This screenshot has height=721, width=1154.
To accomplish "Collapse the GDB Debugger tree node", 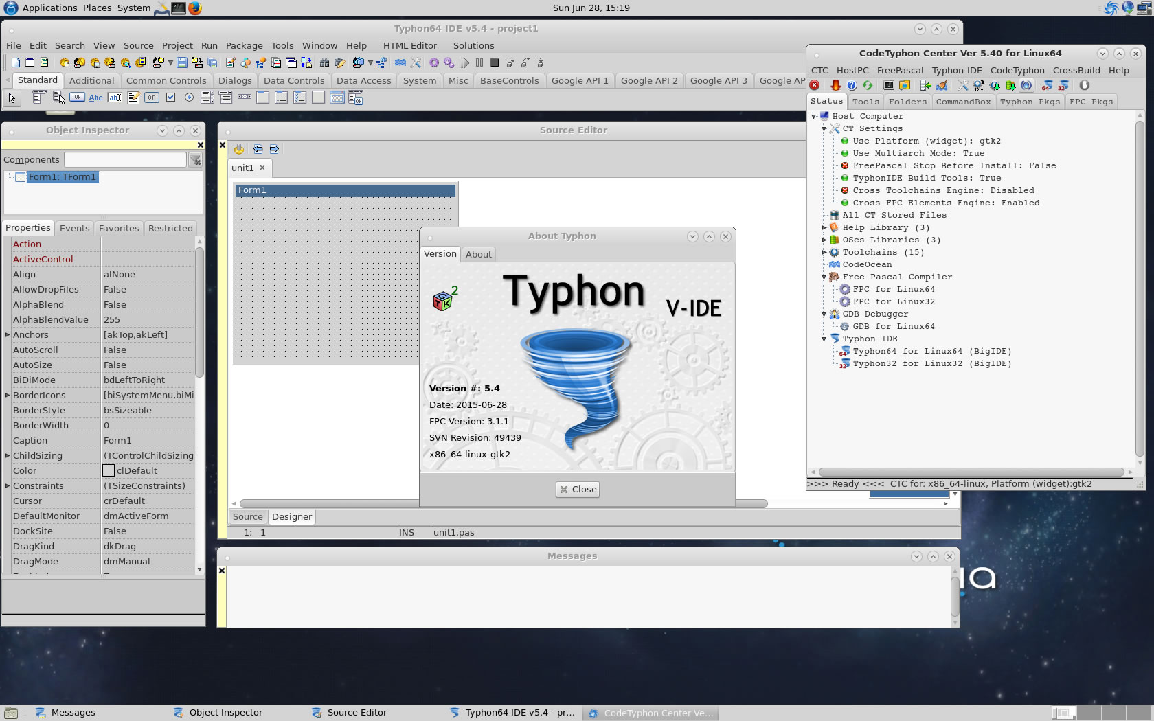I will (824, 314).
